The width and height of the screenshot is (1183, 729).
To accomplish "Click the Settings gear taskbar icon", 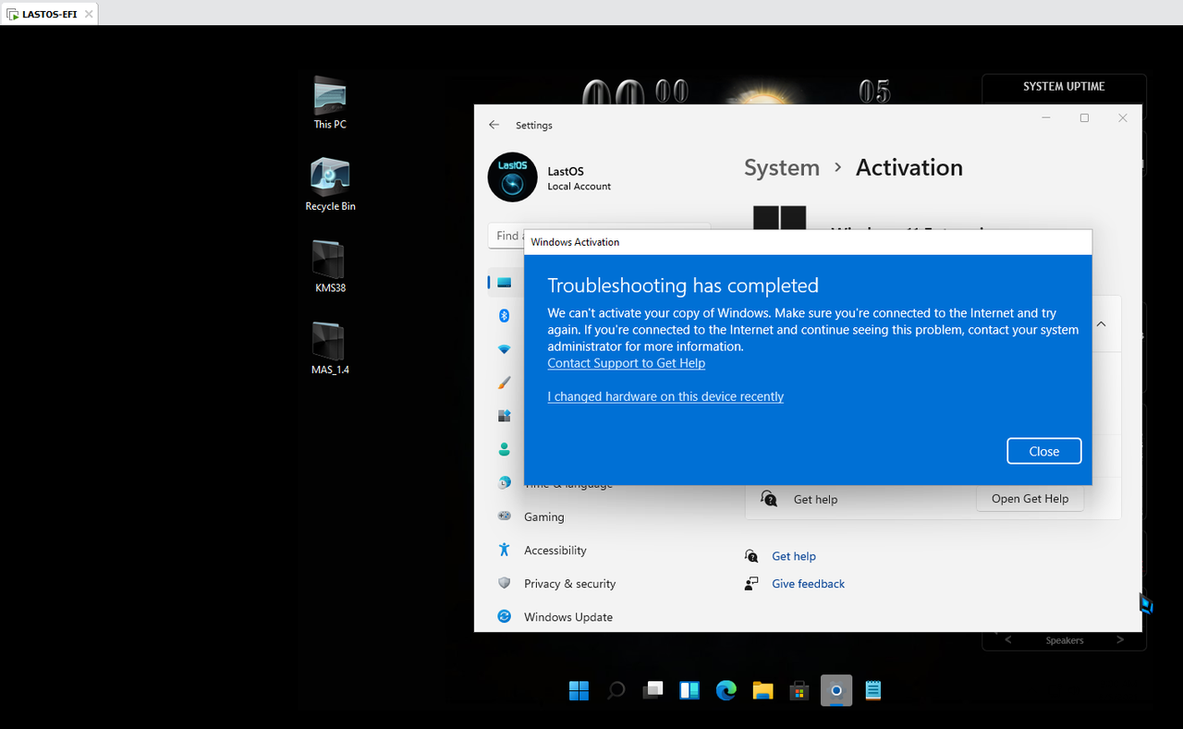I will 836,690.
